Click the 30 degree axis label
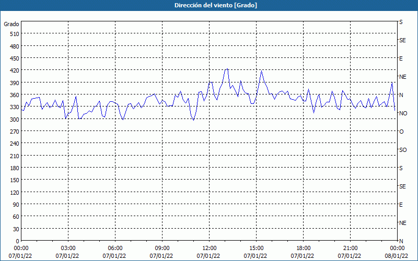The height and width of the screenshot is (261, 418). point(16,229)
